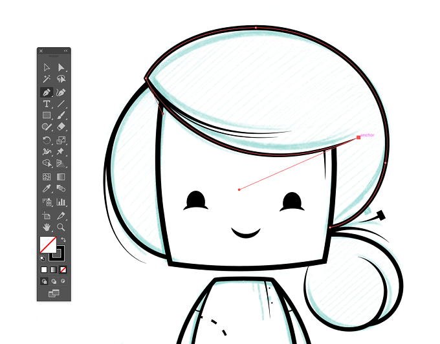
Task: Set paint mode to Gradient
Action: [54, 270]
